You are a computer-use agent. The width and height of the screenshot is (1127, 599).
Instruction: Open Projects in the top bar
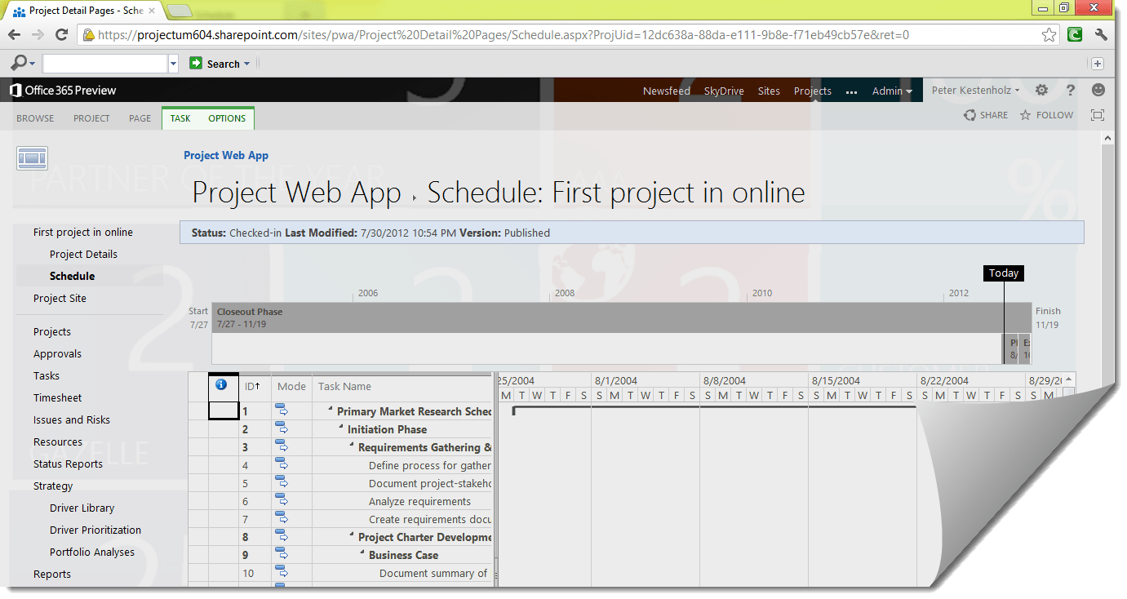[x=813, y=91]
